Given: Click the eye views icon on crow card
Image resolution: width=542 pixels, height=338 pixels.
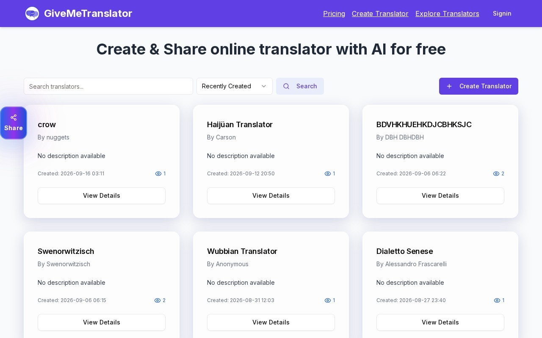Looking at the screenshot, I should pos(158,174).
